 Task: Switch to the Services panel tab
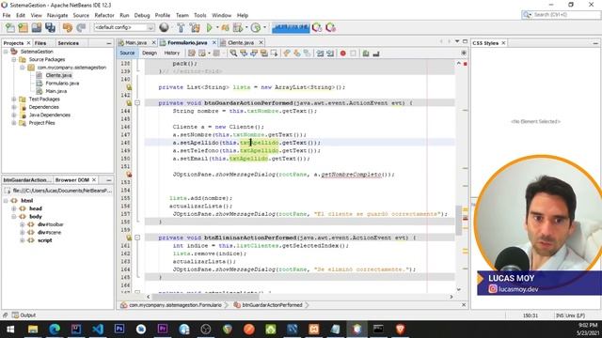click(x=68, y=43)
